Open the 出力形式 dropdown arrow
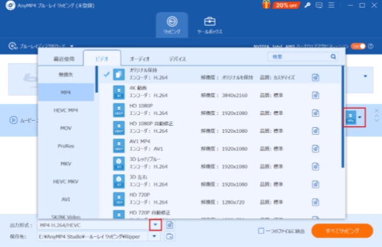 coord(155,225)
